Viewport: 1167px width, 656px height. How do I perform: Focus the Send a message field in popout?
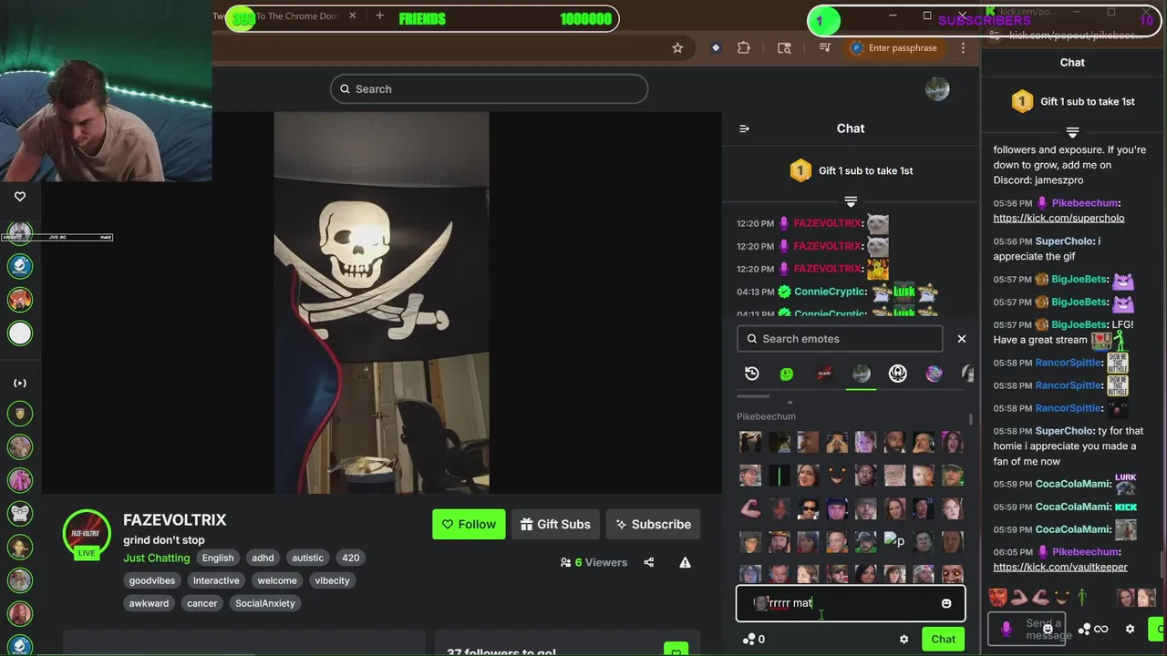[1026, 629]
